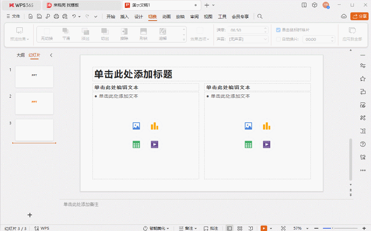Open the help question mark in right sidebar
This screenshot has width=371, height=231.
[x=363, y=144]
